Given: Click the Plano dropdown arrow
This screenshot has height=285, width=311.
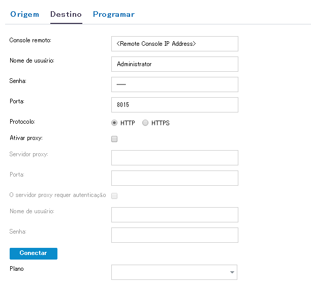Looking at the screenshot, I should point(232,272).
